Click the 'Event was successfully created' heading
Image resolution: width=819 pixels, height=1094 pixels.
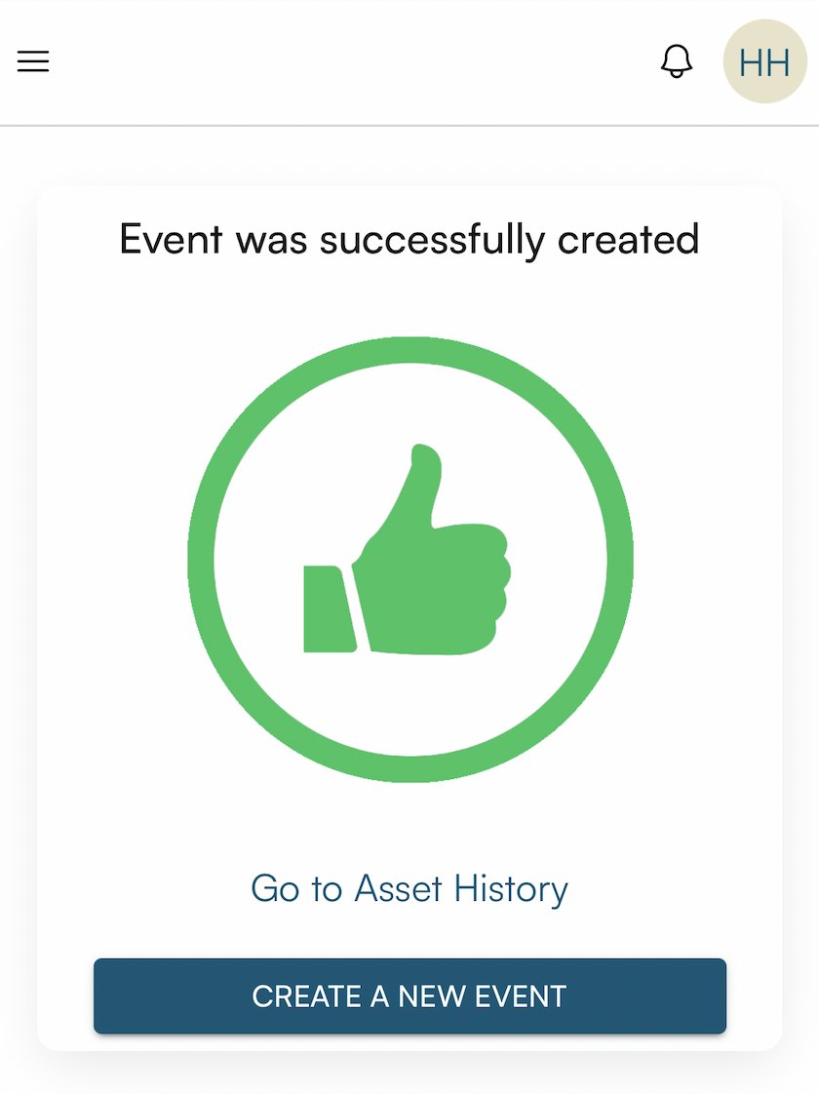point(409,239)
